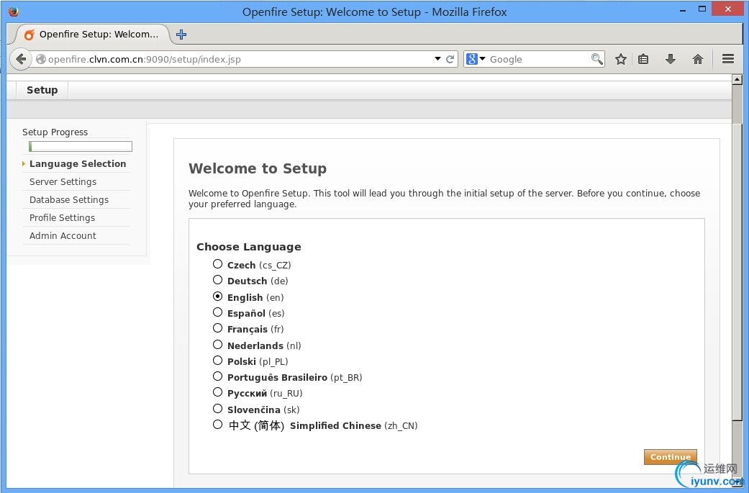Click Server Settings in setup sidebar
This screenshot has width=749, height=493.
click(63, 182)
